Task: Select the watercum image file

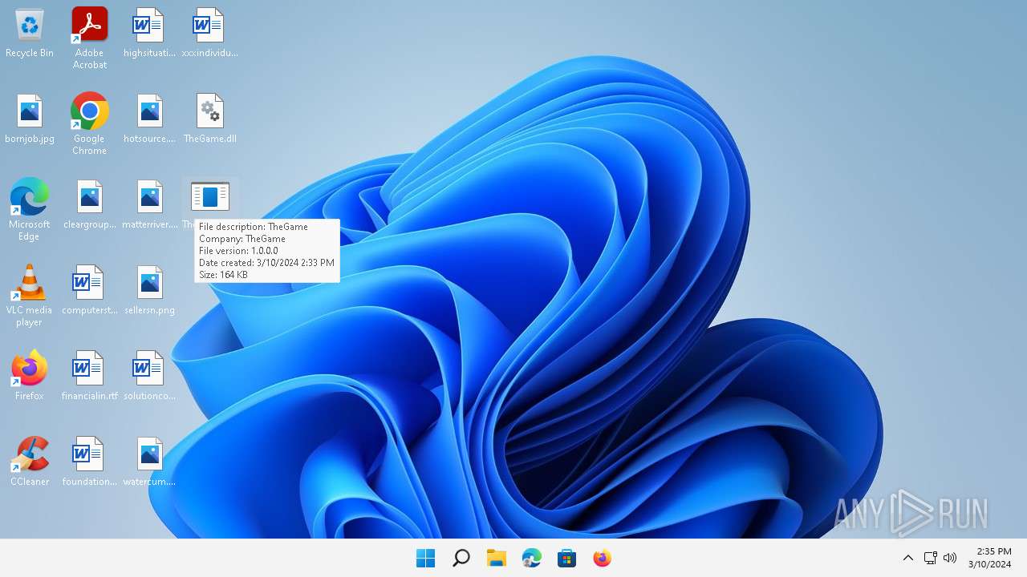Action: [x=149, y=461]
